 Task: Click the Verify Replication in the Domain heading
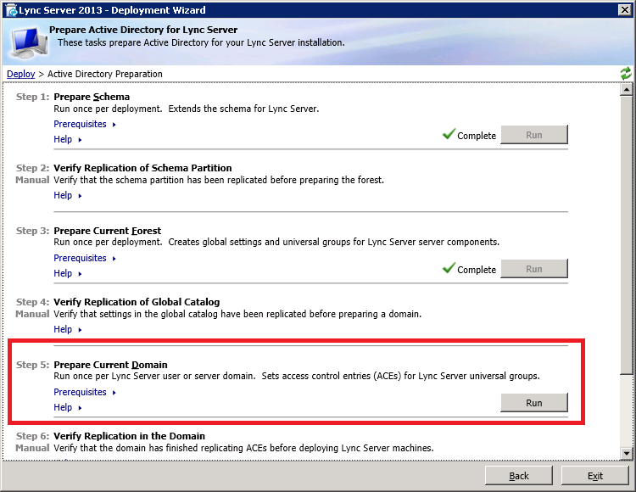(130, 436)
